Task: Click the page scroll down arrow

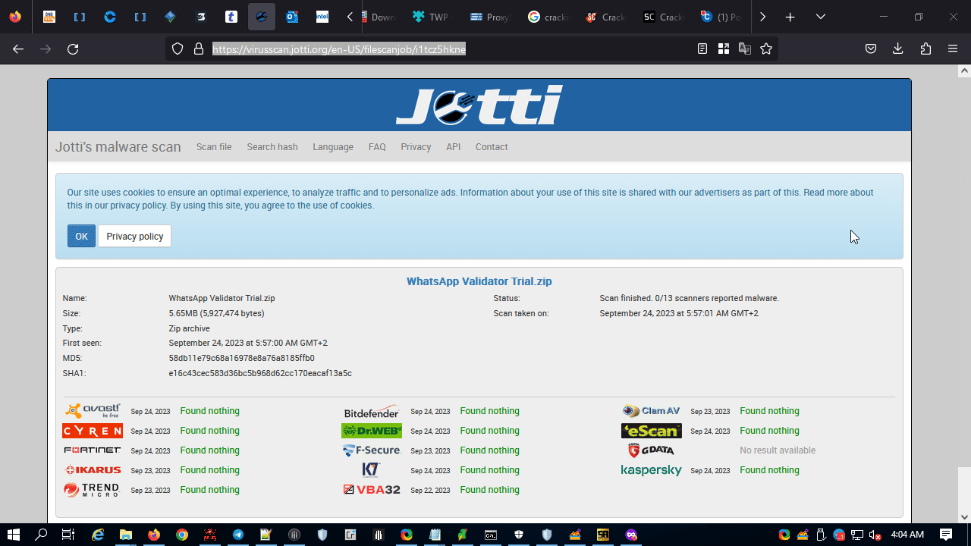Action: pyautogui.click(x=964, y=517)
